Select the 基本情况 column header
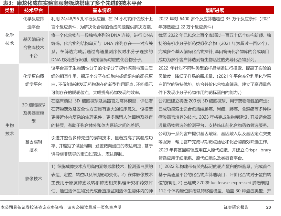Viewport: 281px width, 216px height. click(102, 10)
